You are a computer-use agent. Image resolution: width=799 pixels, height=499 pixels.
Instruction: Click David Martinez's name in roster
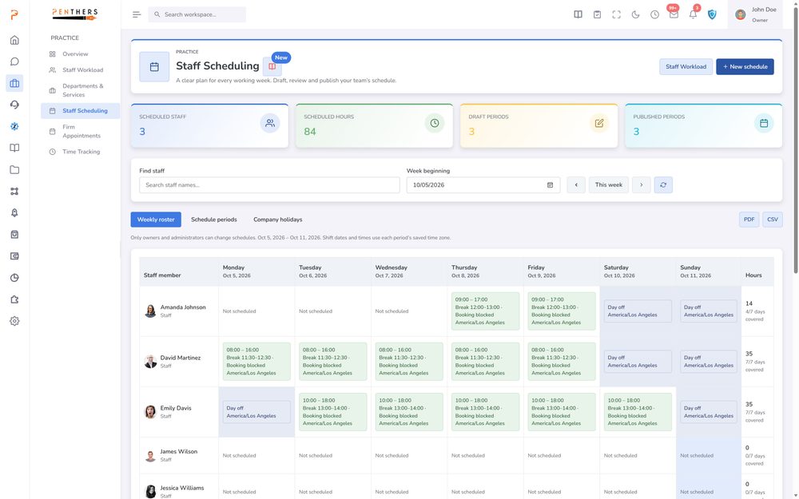[181, 358]
